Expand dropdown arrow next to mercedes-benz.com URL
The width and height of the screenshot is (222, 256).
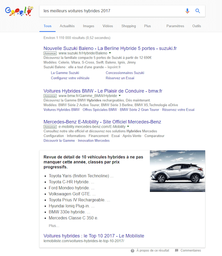pyautogui.click(x=128, y=127)
